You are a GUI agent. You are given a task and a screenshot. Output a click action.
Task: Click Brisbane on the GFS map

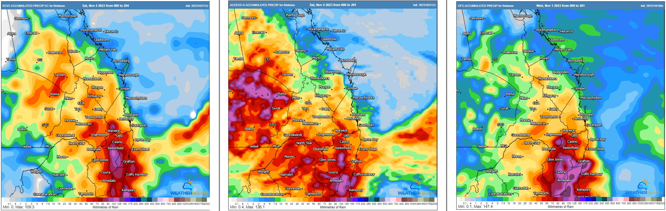(x=586, y=115)
